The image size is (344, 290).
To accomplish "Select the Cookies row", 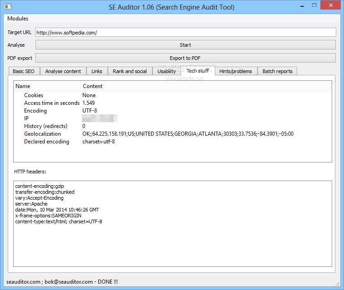I will click(172, 95).
